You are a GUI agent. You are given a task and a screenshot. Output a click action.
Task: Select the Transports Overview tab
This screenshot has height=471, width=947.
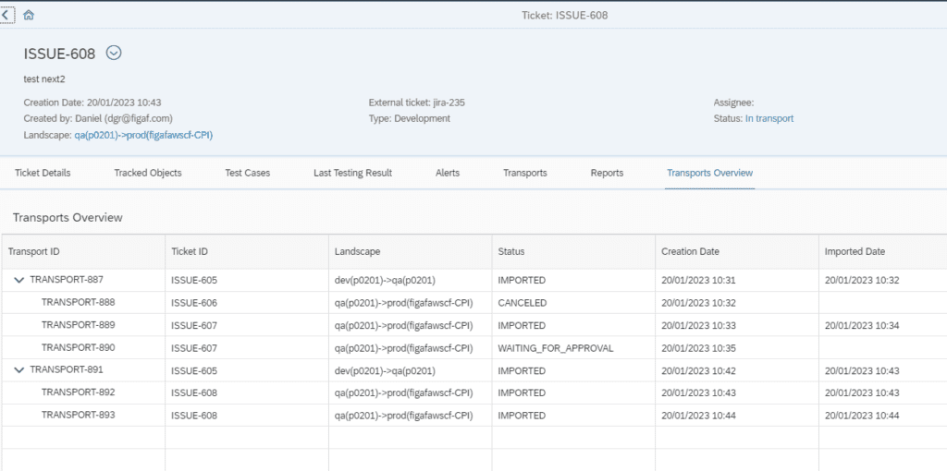(x=709, y=173)
